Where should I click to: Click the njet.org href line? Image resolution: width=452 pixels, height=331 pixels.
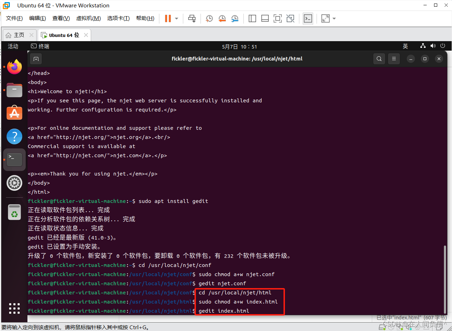(99, 137)
